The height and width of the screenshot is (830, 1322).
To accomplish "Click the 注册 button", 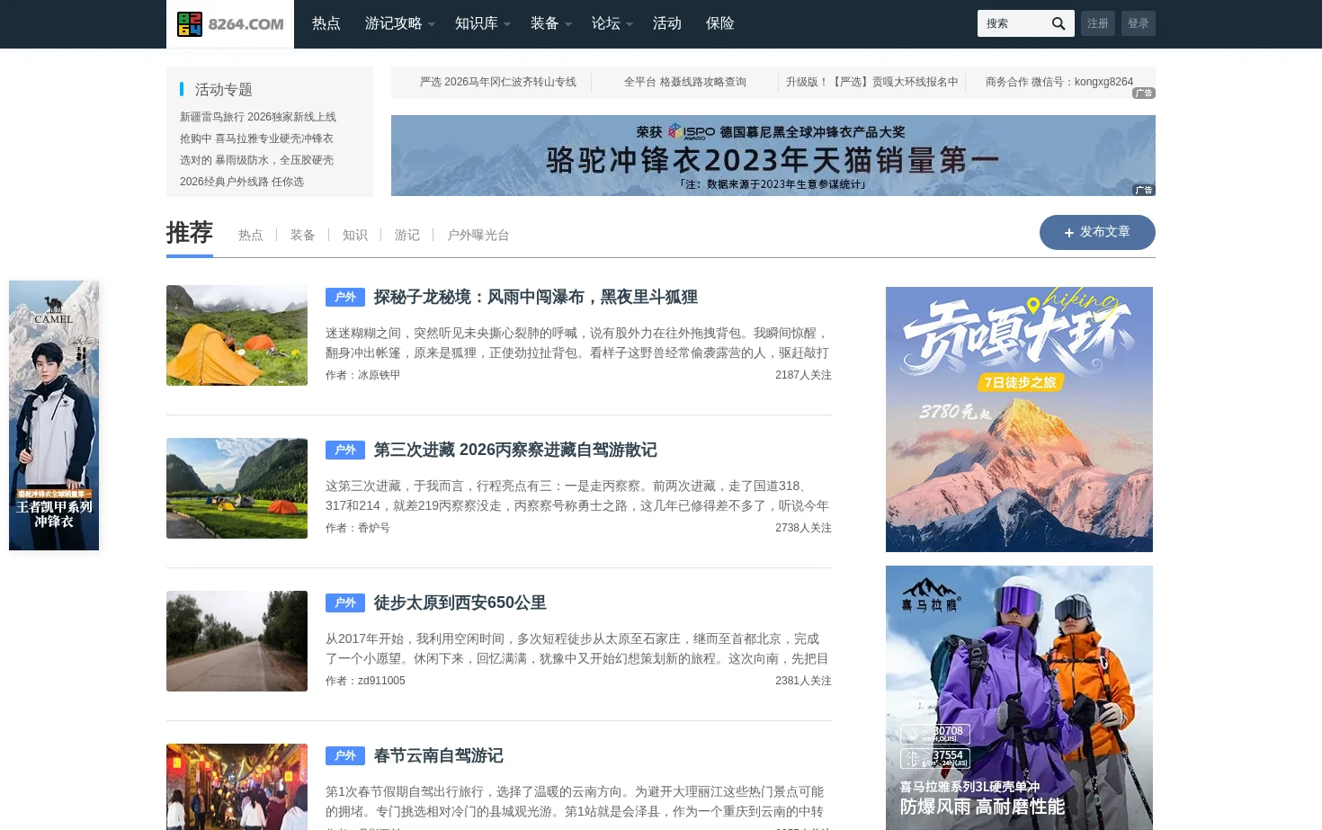I will pos(1098,23).
